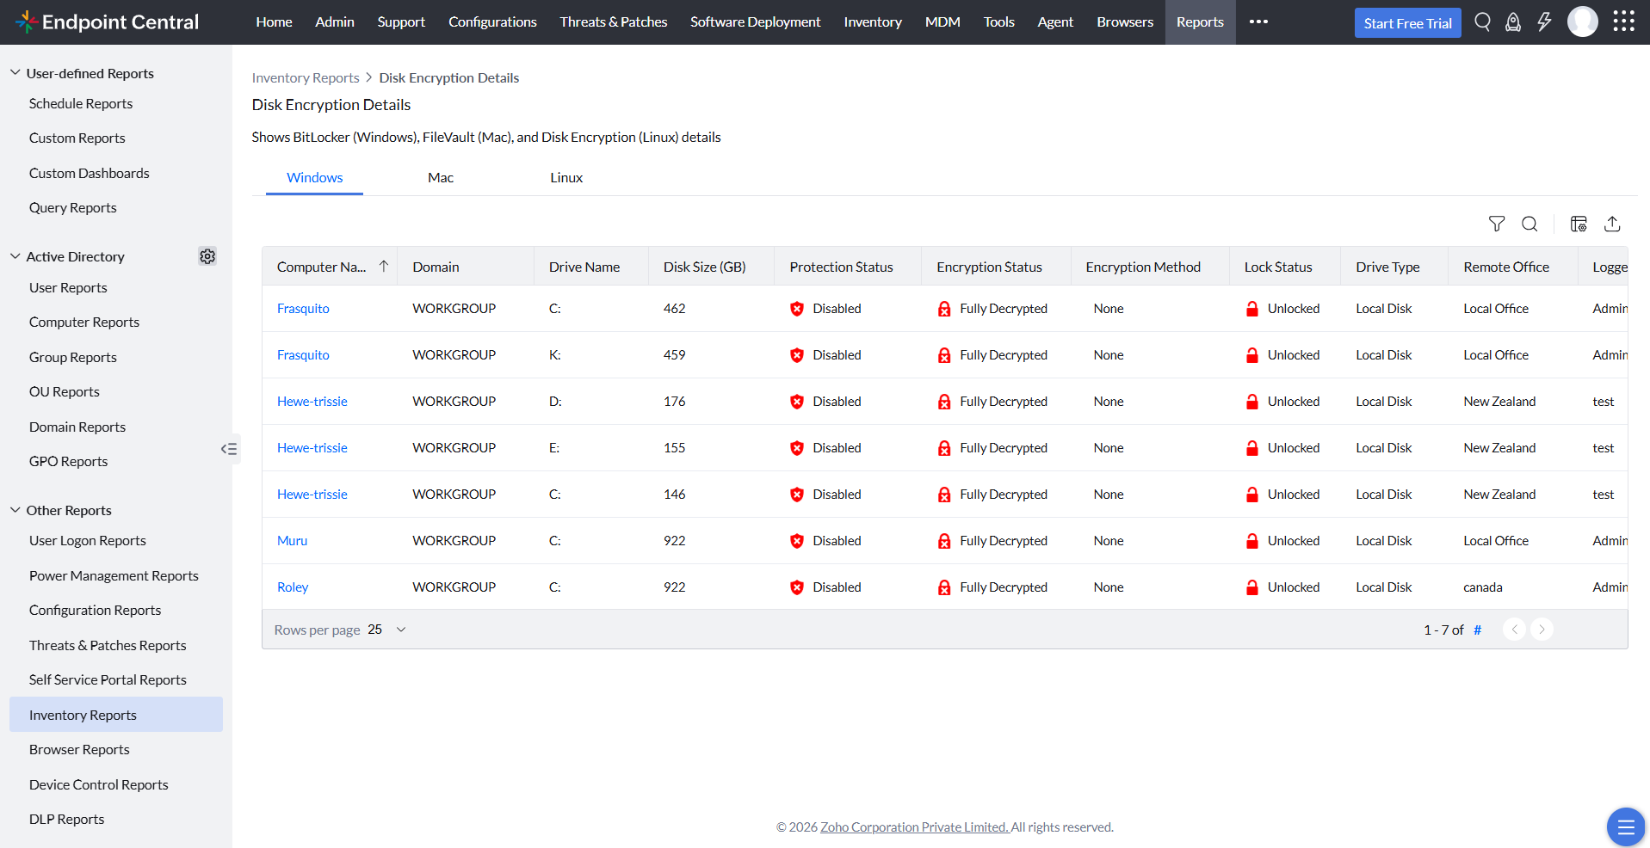Open the column chooser icon
The width and height of the screenshot is (1650, 848).
[1579, 224]
